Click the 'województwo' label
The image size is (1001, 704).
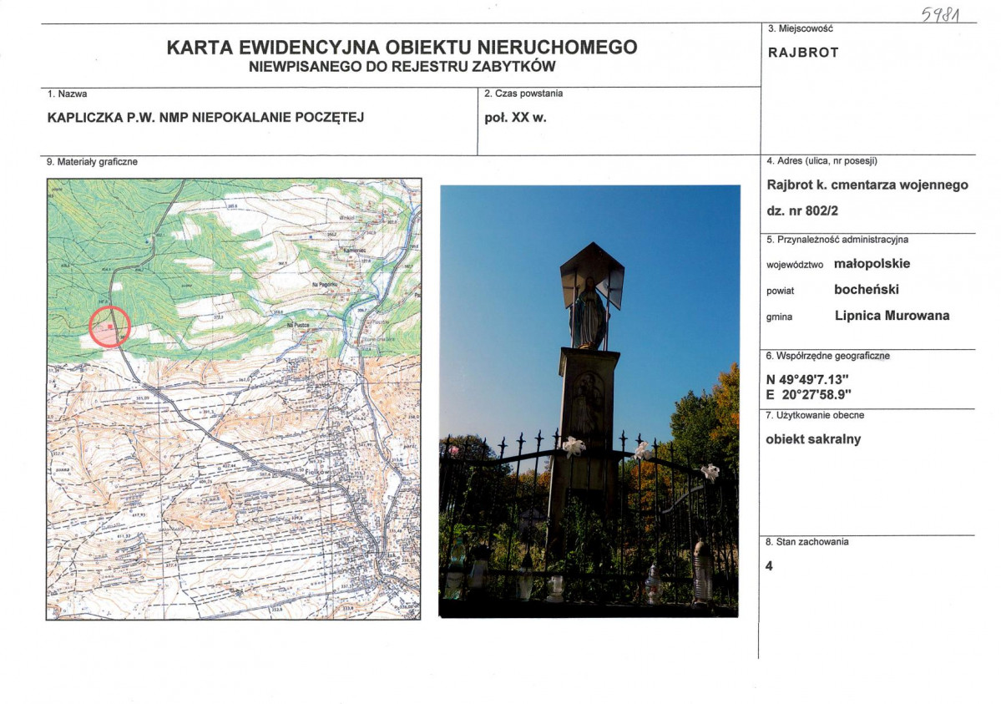(795, 265)
